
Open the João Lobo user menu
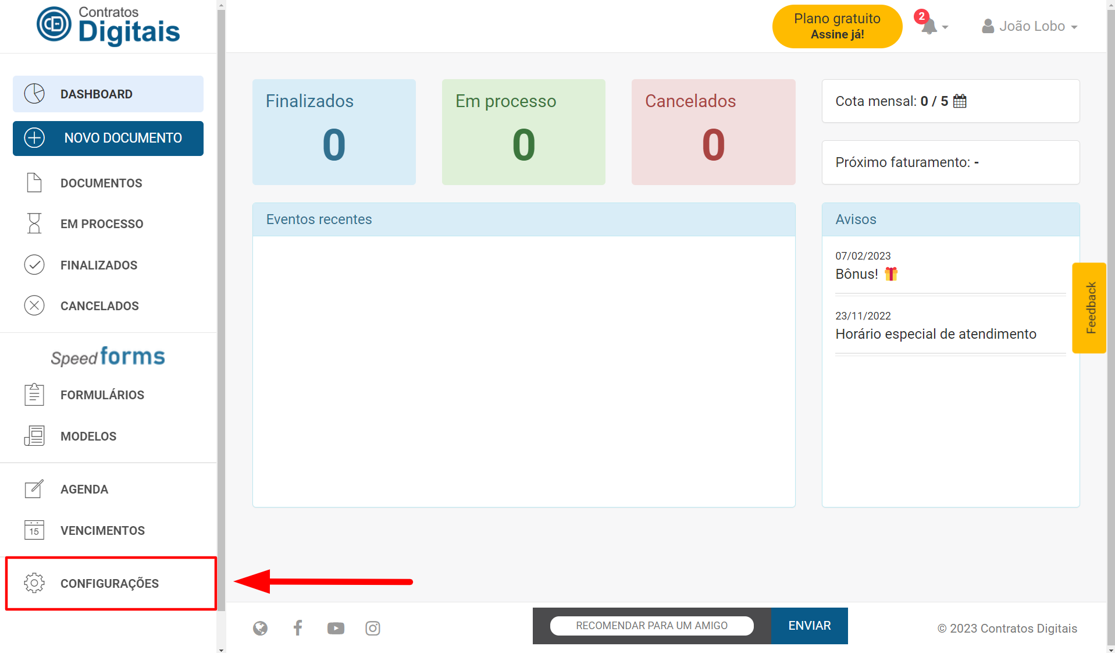[x=1029, y=26]
